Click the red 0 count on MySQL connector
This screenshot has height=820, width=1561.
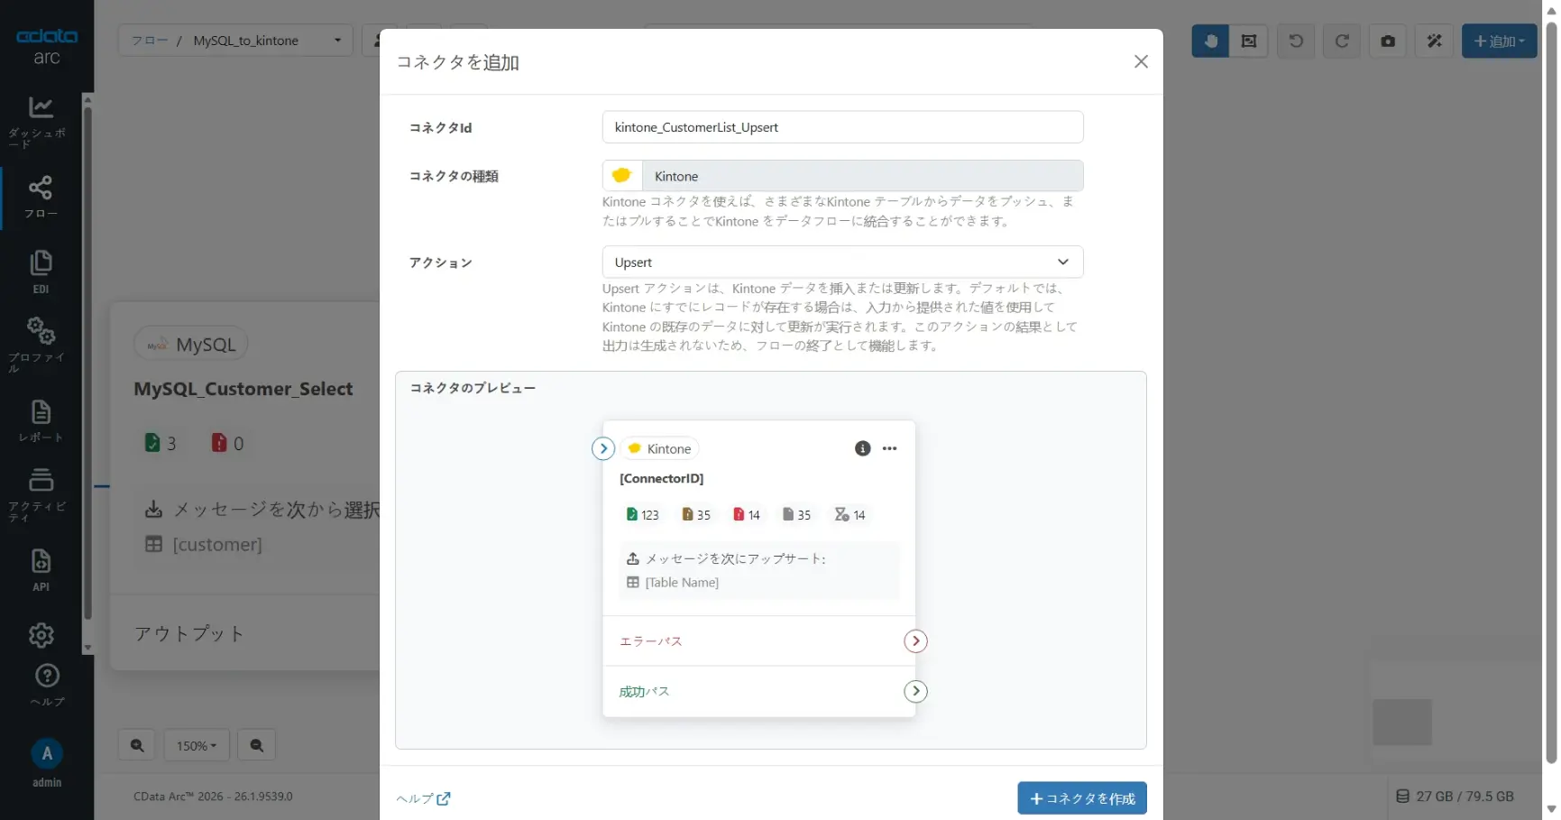pyautogui.click(x=227, y=443)
